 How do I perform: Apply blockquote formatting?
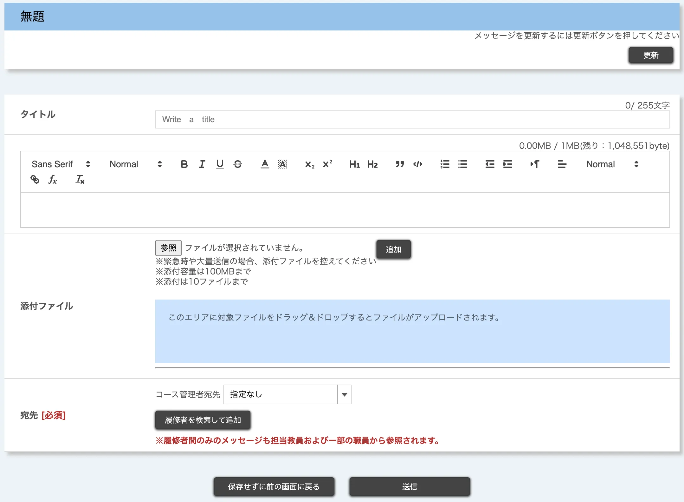[400, 164]
